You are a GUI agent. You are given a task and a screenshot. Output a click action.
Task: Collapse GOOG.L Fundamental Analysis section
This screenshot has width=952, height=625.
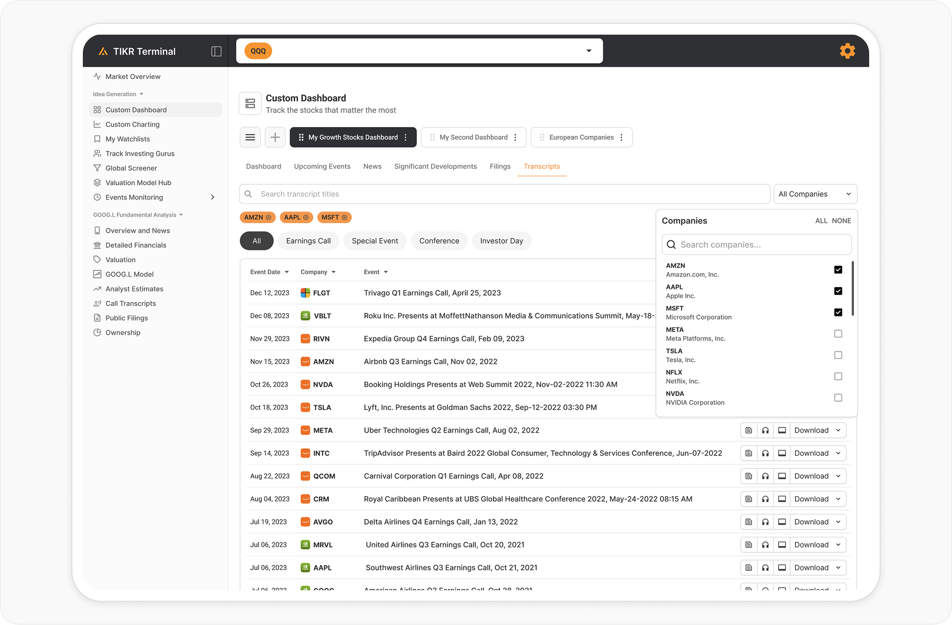tap(138, 215)
